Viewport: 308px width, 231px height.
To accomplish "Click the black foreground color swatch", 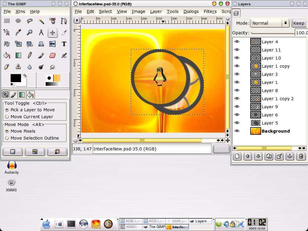I will (x=16, y=78).
